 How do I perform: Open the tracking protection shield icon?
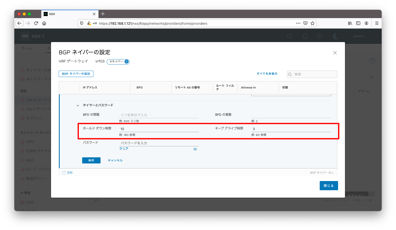[x=82, y=23]
